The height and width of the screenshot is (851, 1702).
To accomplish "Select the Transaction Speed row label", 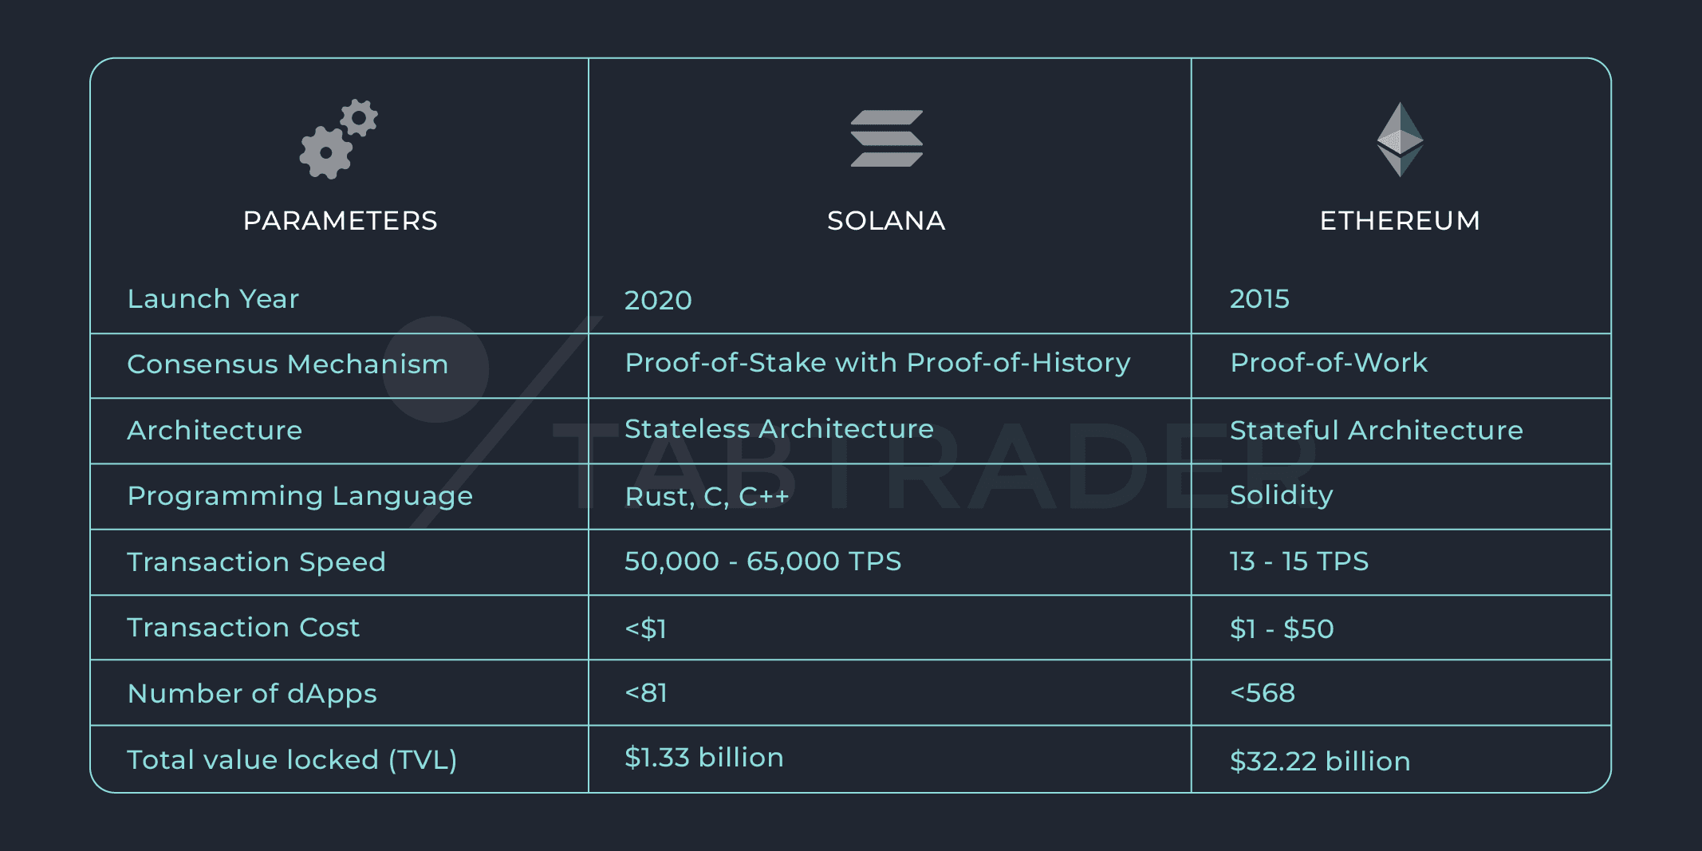I will pyautogui.click(x=256, y=562).
